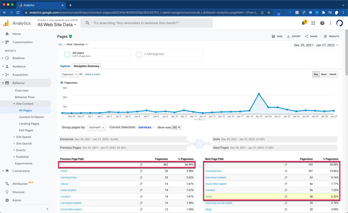Image resolution: width=348 pixels, height=213 pixels.
Task: Open the Show rows dropdown
Action: pos(176,127)
